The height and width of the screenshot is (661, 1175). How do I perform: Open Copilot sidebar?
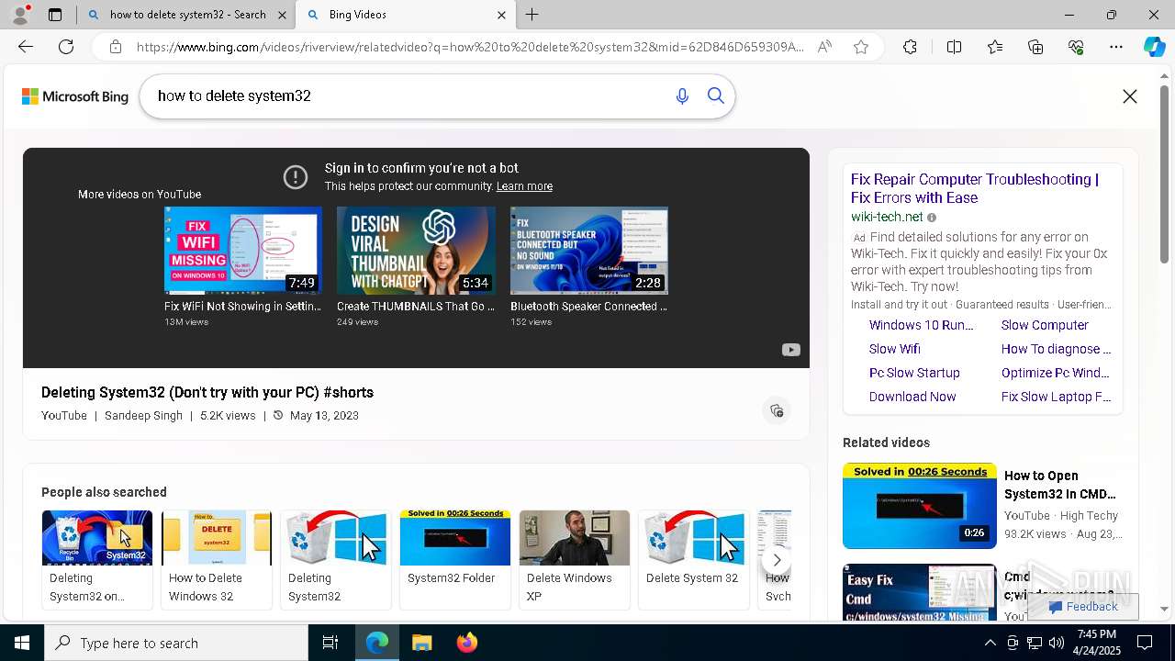coord(1154,47)
